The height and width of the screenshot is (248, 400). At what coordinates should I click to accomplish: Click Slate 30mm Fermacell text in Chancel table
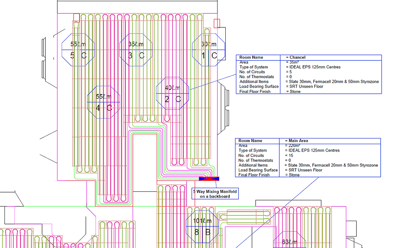332,81
